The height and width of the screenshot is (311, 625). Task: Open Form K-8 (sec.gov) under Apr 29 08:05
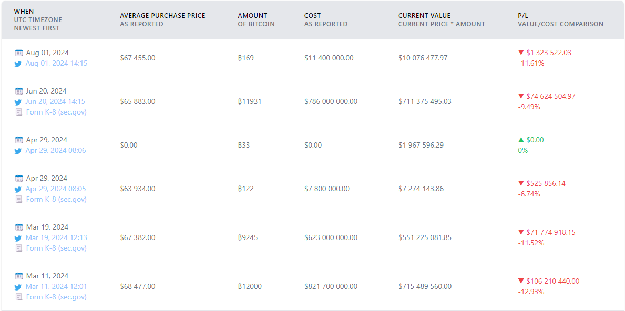[56, 199]
